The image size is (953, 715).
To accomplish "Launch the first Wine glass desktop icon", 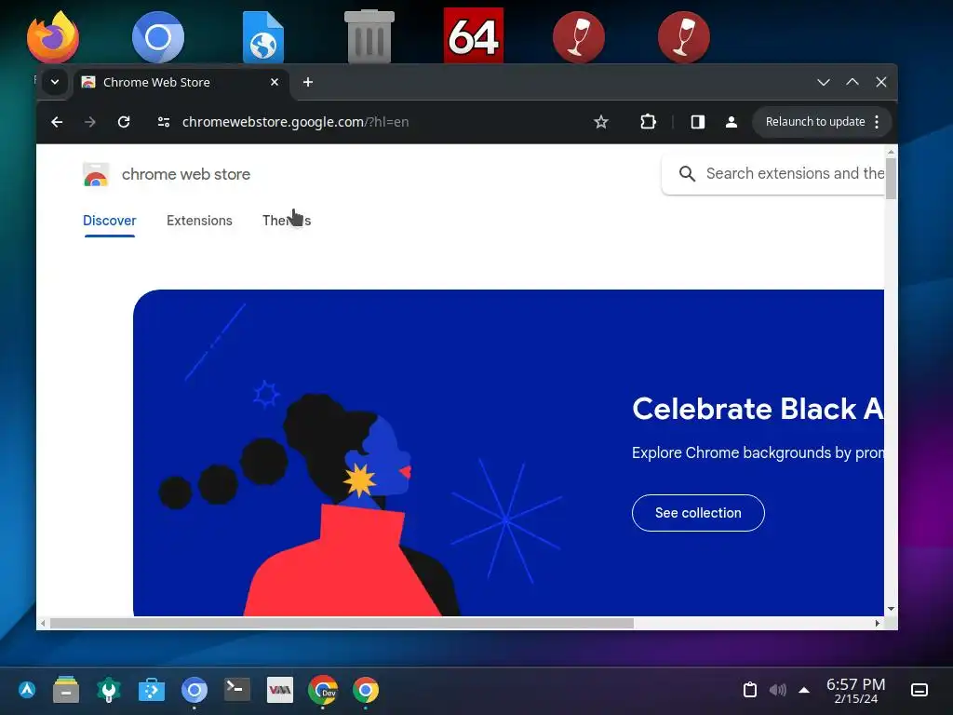I will (579, 36).
